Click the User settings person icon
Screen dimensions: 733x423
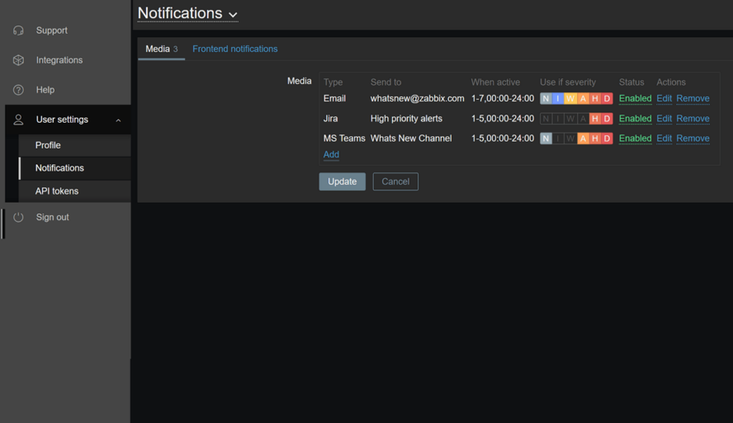click(18, 120)
